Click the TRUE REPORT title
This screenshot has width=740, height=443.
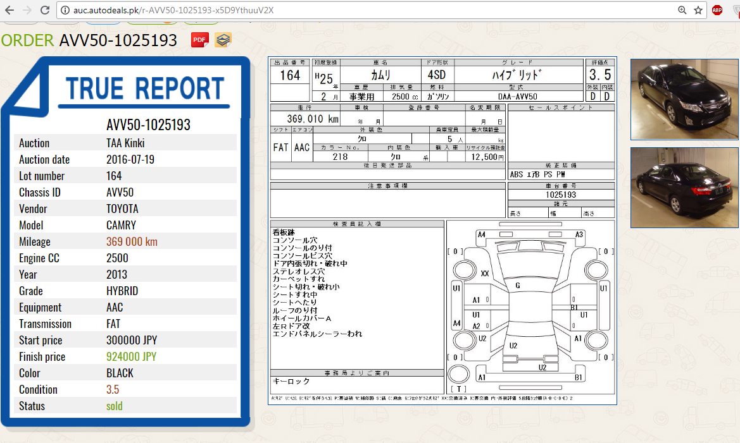coord(144,88)
